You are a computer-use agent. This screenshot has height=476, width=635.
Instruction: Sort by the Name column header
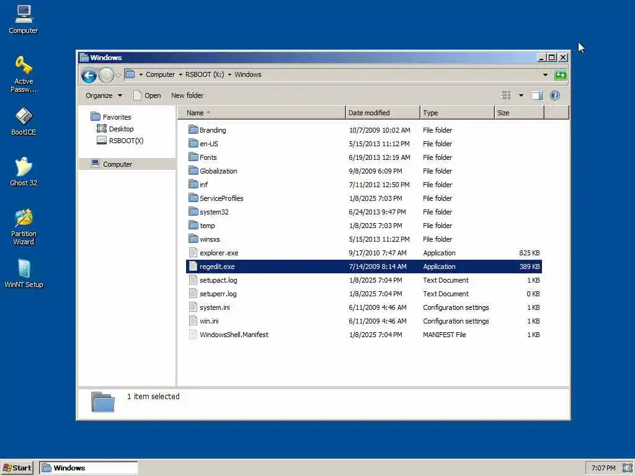tap(262, 113)
